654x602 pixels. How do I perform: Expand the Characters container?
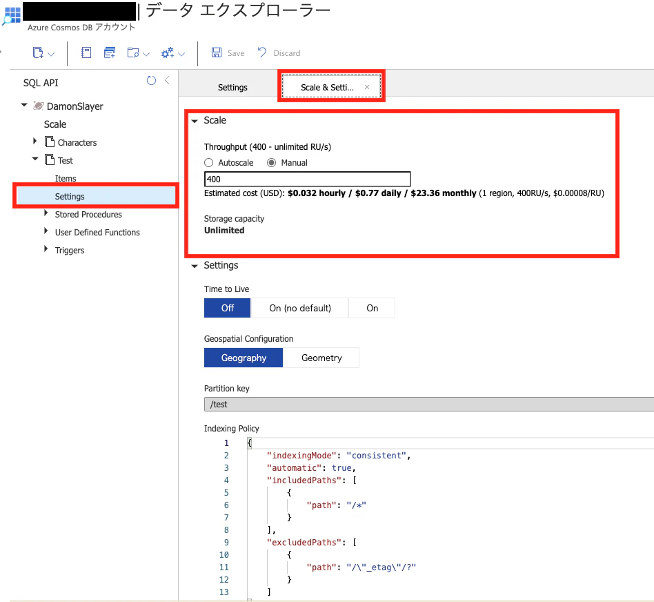(35, 141)
